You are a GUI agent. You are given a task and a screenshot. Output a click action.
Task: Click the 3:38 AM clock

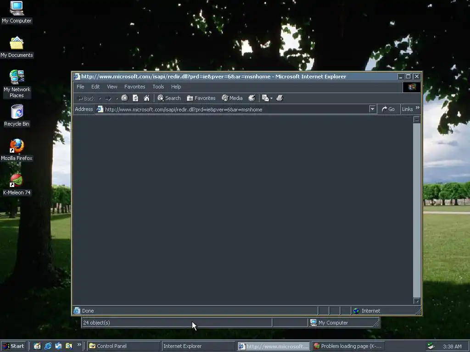click(x=452, y=346)
